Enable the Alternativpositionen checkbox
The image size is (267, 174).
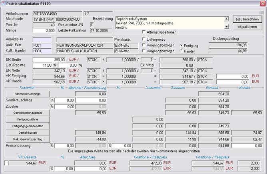[144, 32]
